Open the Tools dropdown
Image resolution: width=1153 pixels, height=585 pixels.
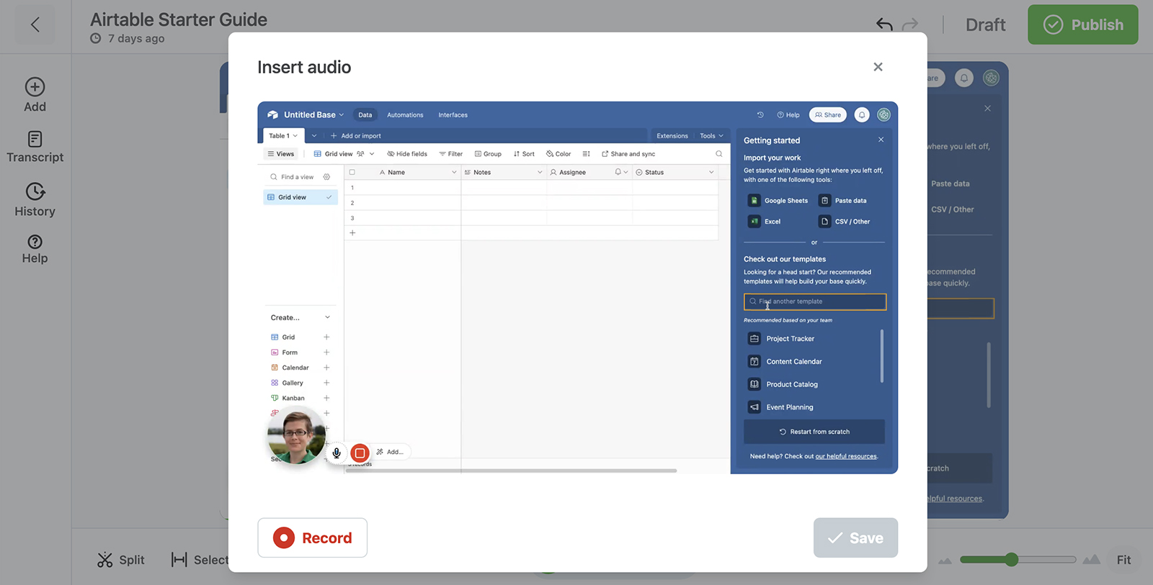tap(711, 136)
